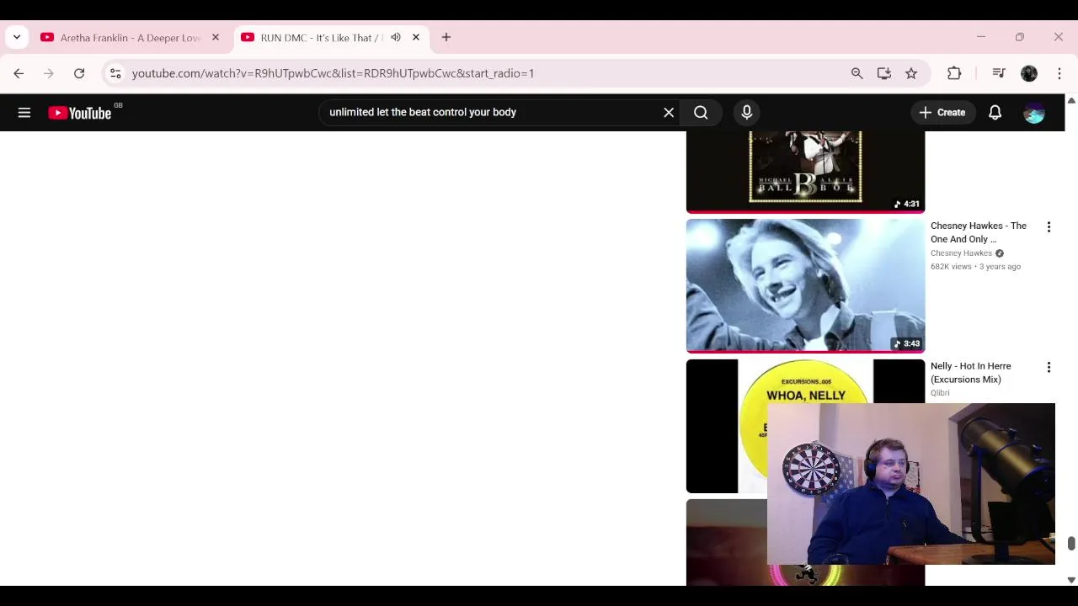Clear the search box text
1078x606 pixels.
669,113
